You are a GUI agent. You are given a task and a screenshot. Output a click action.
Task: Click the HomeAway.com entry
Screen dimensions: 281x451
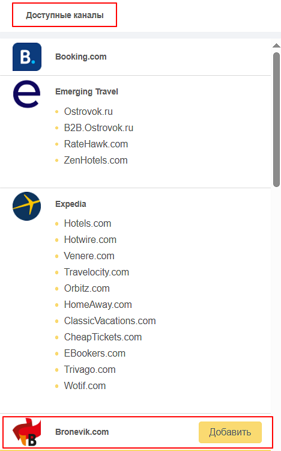(x=98, y=304)
